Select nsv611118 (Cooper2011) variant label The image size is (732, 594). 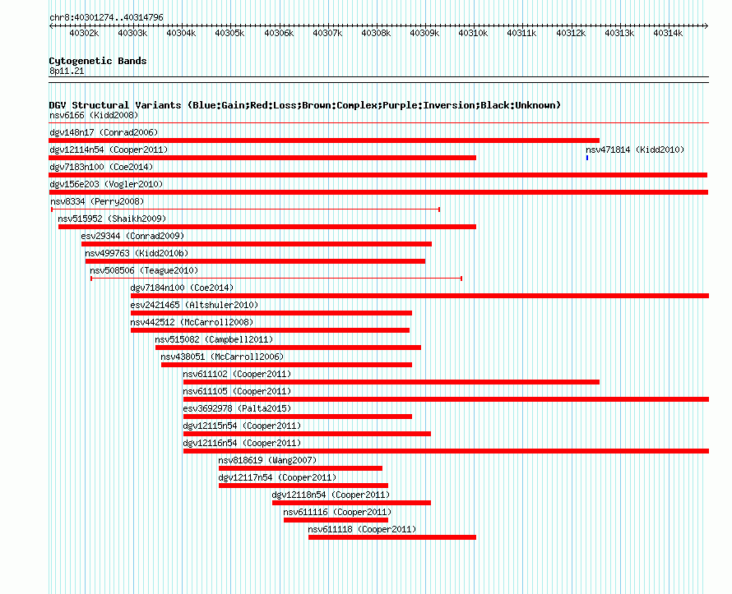coord(362,529)
